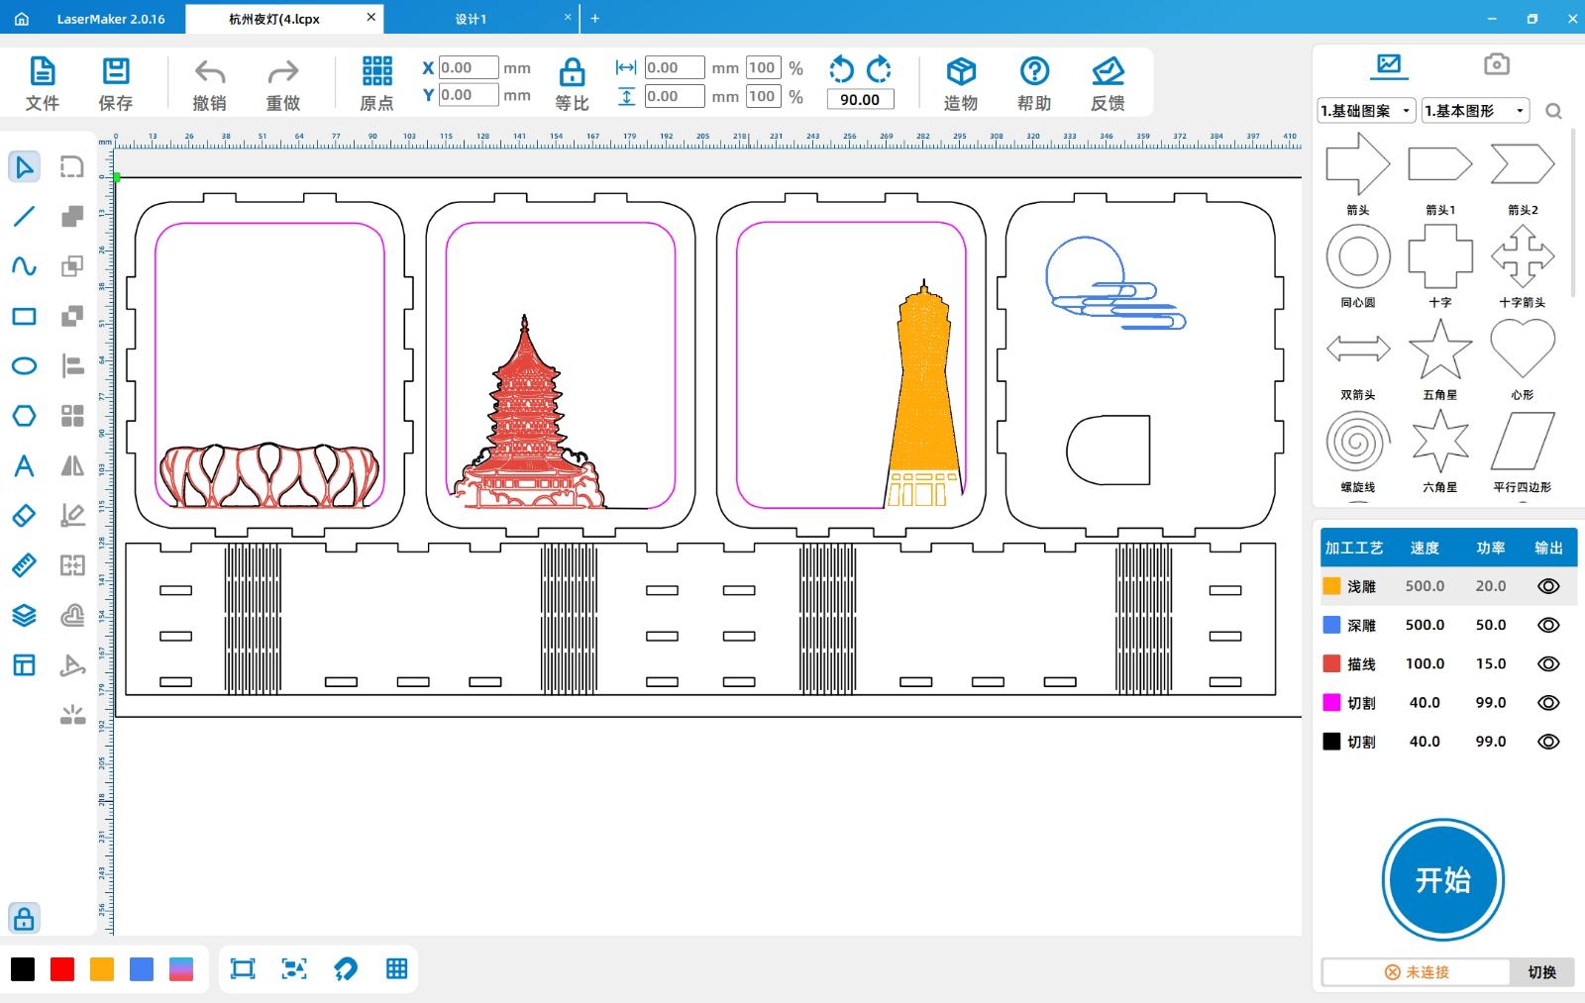Pick the red color swatch
Viewport: 1585px width, 1003px height.
coord(62,969)
